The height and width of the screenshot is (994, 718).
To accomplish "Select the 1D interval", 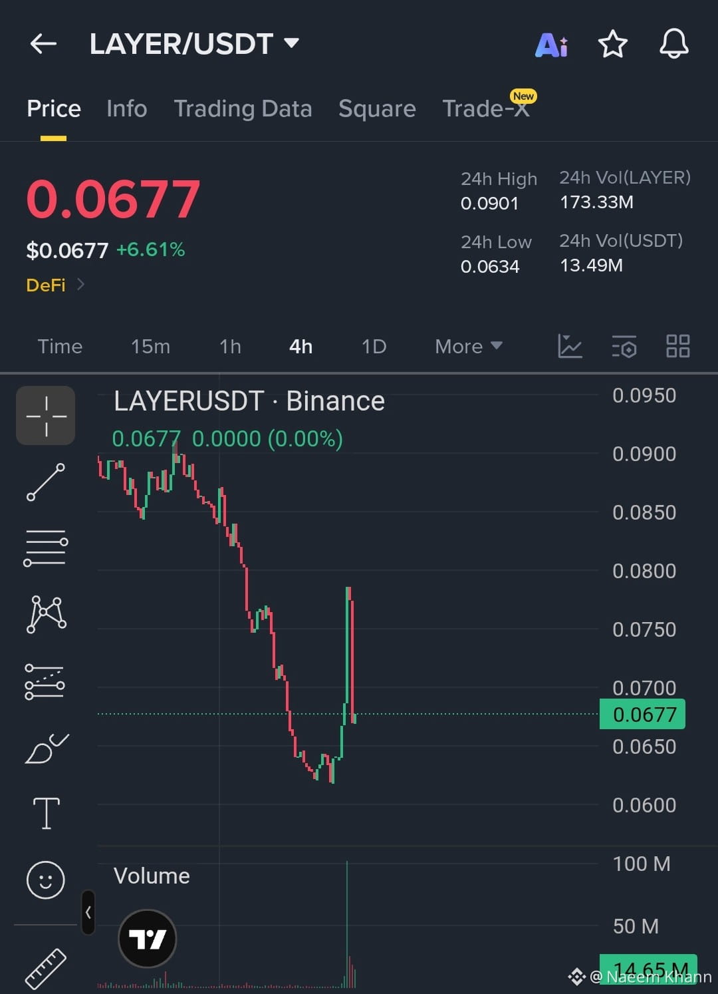I will click(x=374, y=347).
